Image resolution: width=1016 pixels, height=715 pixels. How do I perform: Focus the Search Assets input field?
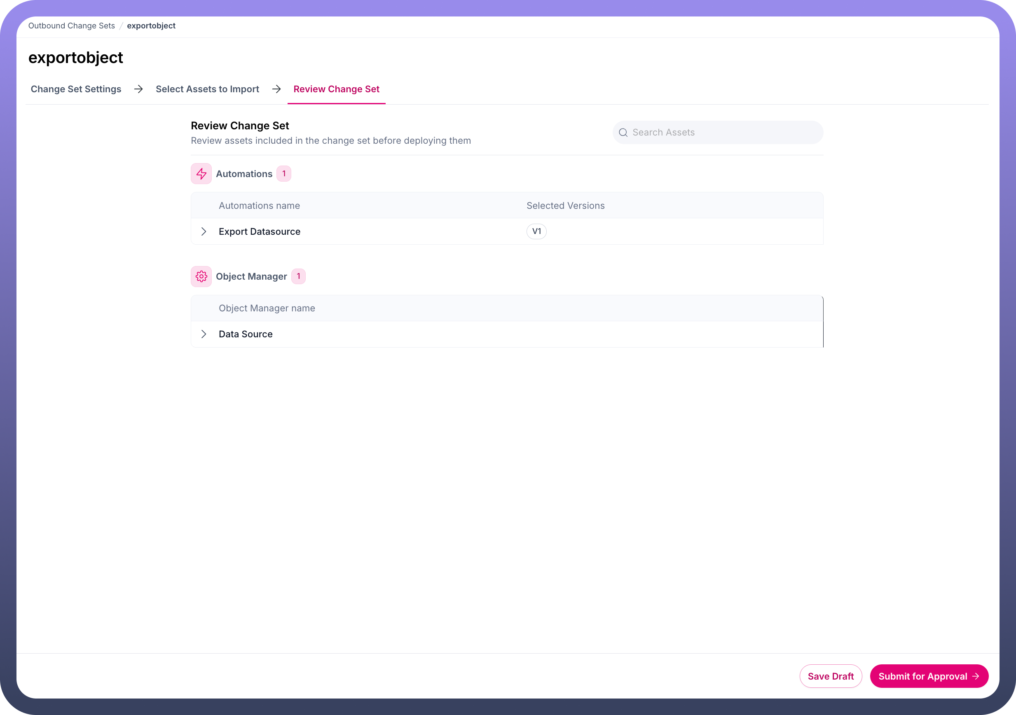(721, 133)
